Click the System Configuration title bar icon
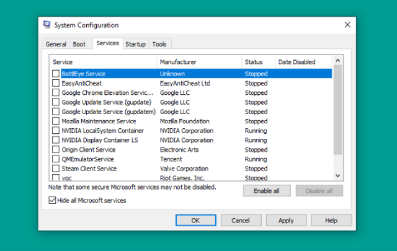 47,25
